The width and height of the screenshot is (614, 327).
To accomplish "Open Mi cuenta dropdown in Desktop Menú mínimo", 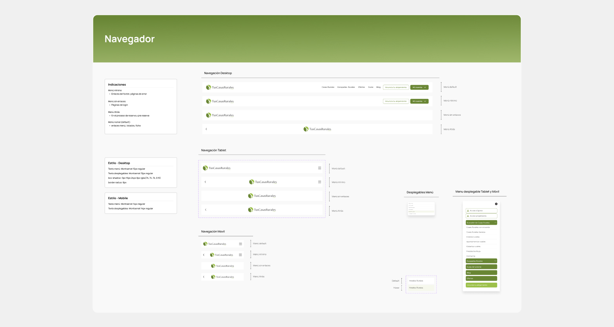I will click(x=419, y=101).
